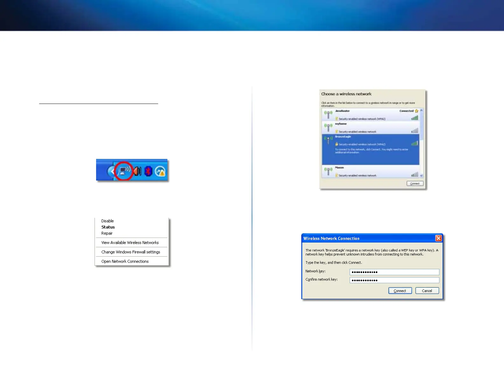
Task: Select the BronzeEagle network row
Action: pyautogui.click(x=371, y=149)
